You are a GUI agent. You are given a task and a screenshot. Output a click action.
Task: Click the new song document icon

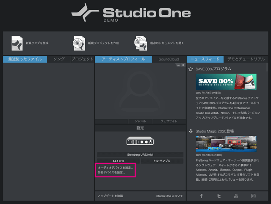(17, 43)
